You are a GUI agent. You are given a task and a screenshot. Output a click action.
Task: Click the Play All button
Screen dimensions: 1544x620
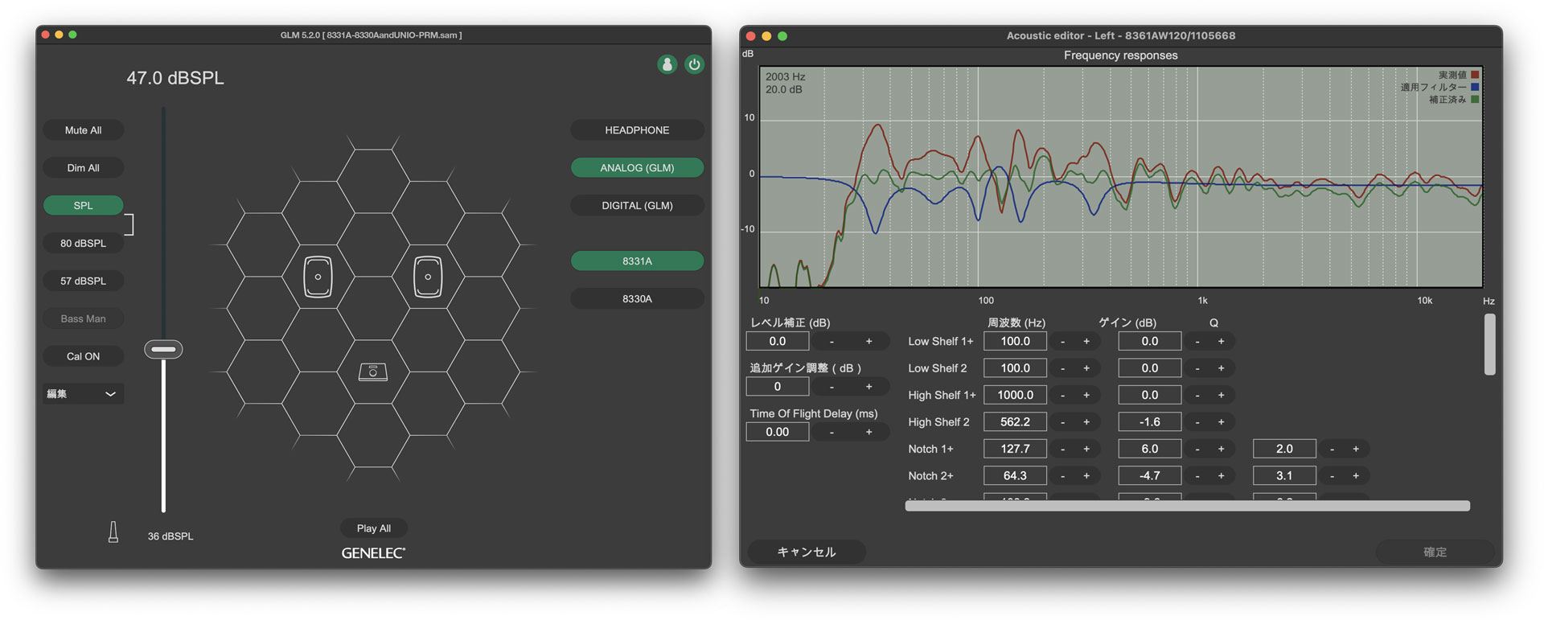[374, 528]
